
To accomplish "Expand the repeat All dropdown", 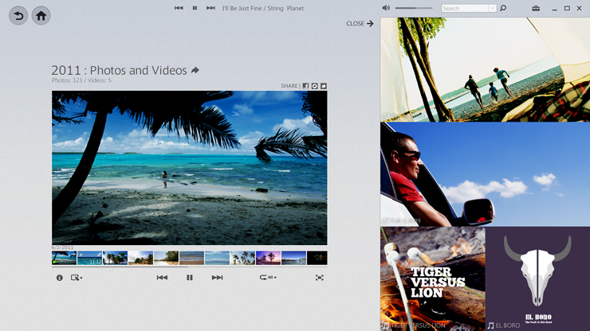I will [268, 278].
